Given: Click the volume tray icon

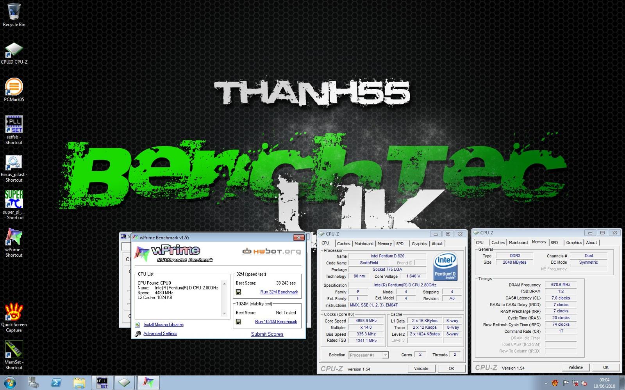Looking at the screenshot, I should click(x=585, y=383).
